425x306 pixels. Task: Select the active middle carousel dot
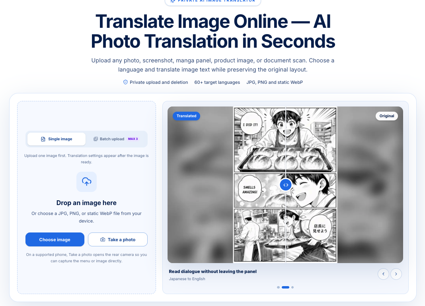point(285,287)
